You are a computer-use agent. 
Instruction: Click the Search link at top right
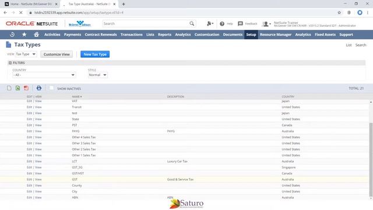click(361, 45)
